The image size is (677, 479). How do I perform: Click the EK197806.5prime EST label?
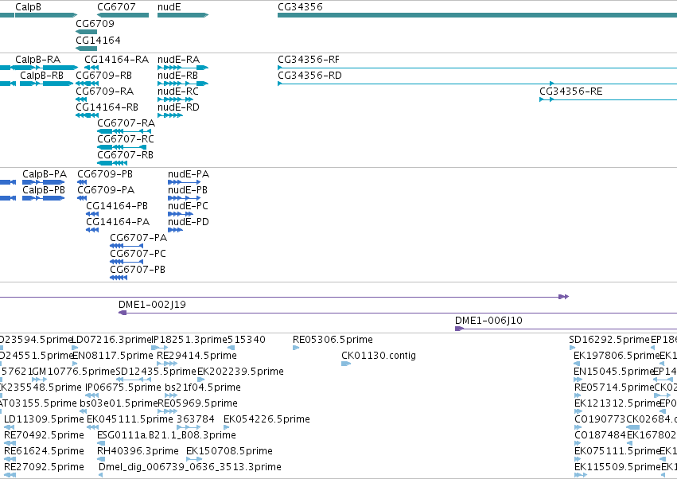pos(617,356)
